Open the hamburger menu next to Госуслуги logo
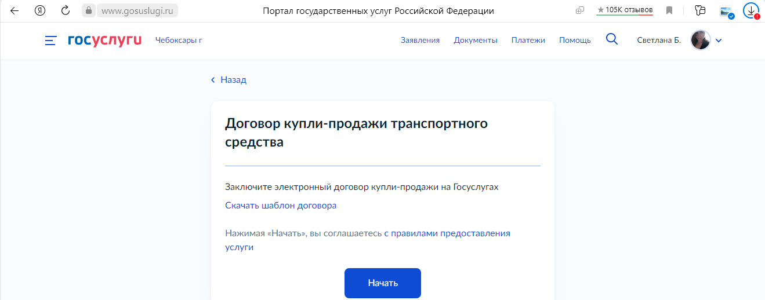The width and height of the screenshot is (765, 300). pyautogui.click(x=51, y=41)
